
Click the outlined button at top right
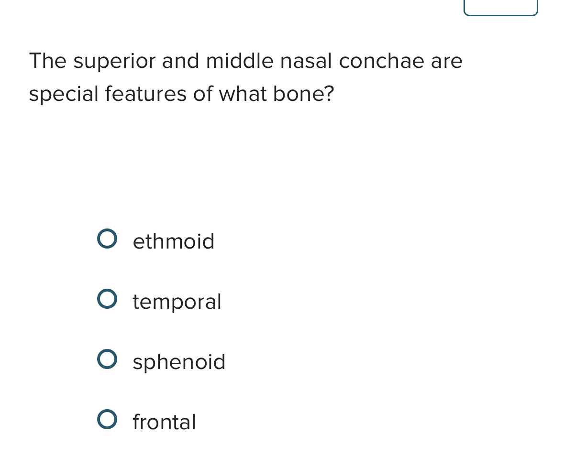tap(500, 7)
